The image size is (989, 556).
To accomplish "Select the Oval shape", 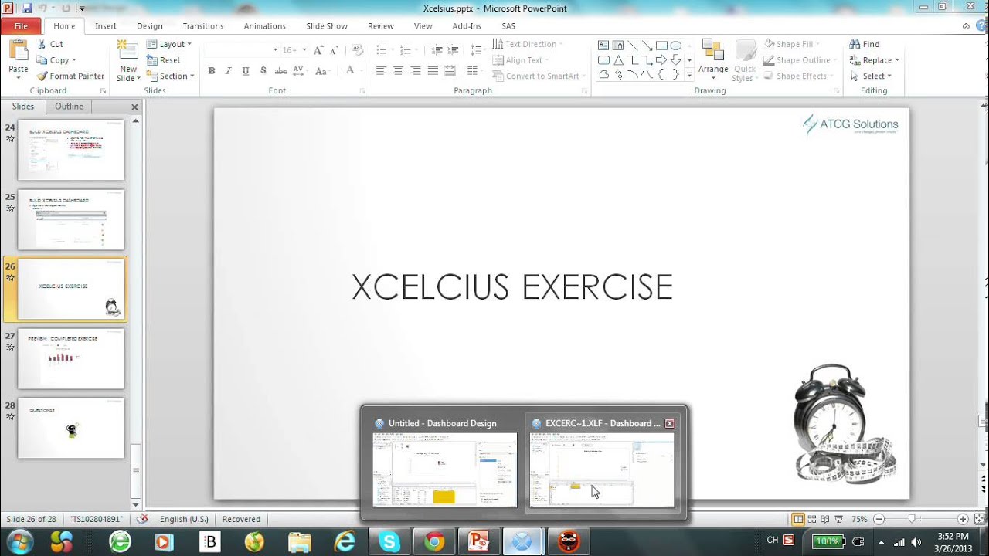I will (676, 46).
